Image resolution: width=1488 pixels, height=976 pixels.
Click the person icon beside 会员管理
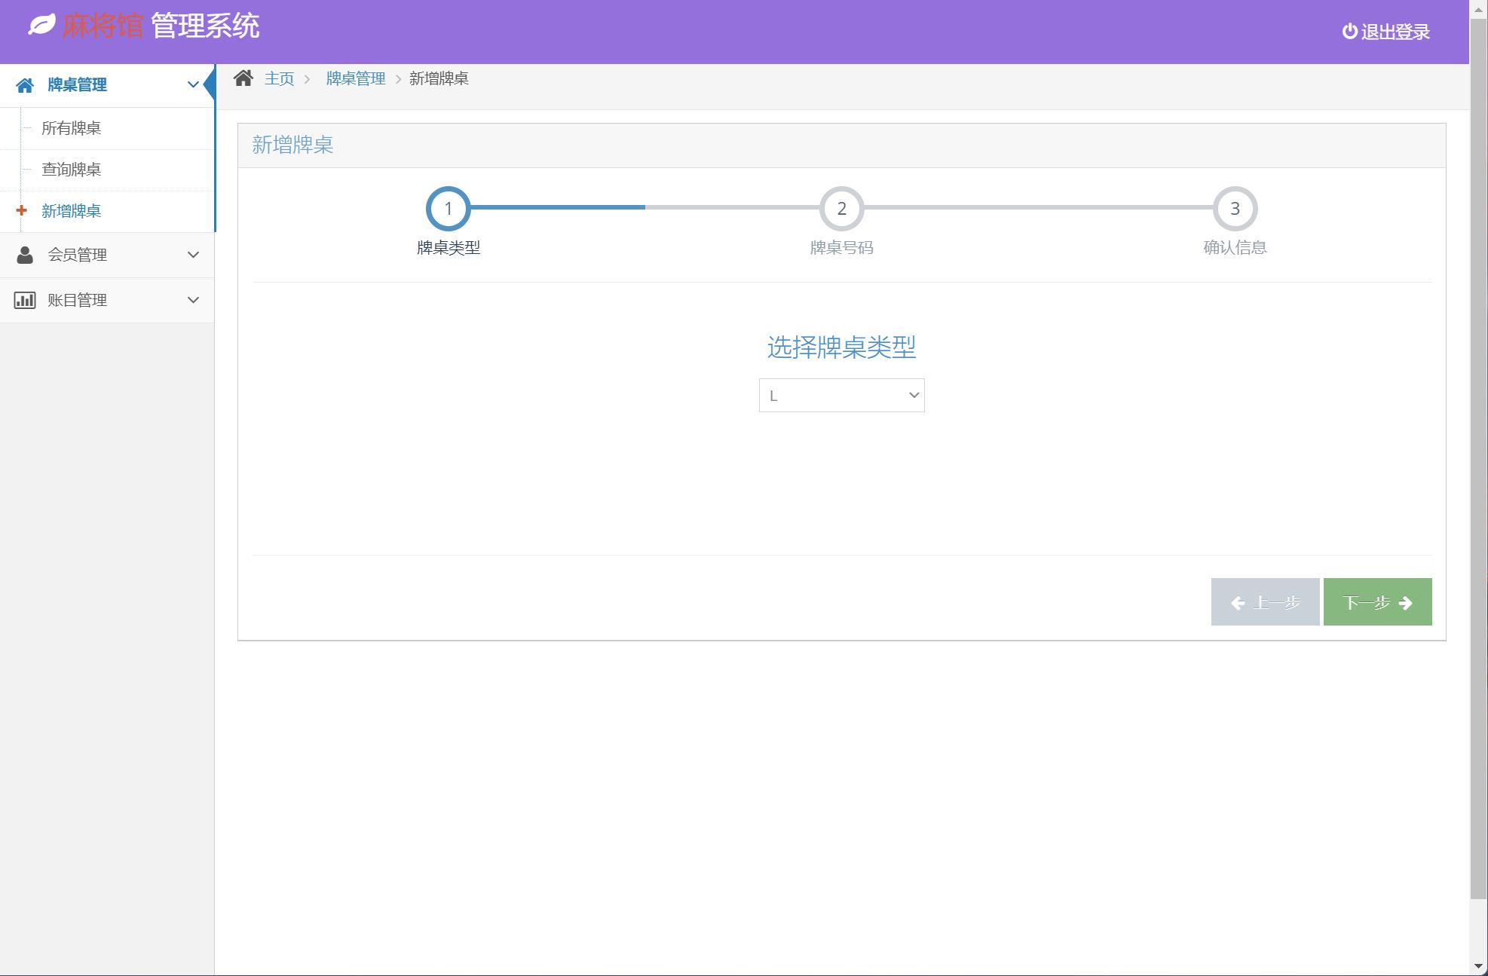pyautogui.click(x=23, y=255)
